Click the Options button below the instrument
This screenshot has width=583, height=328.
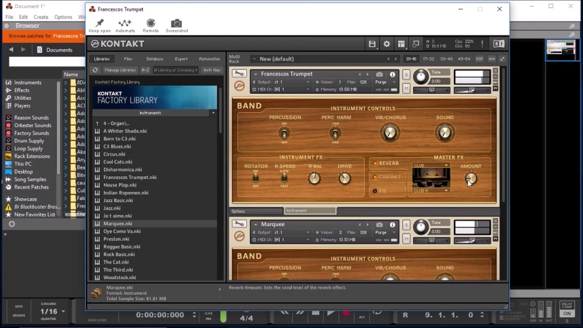[x=256, y=211]
